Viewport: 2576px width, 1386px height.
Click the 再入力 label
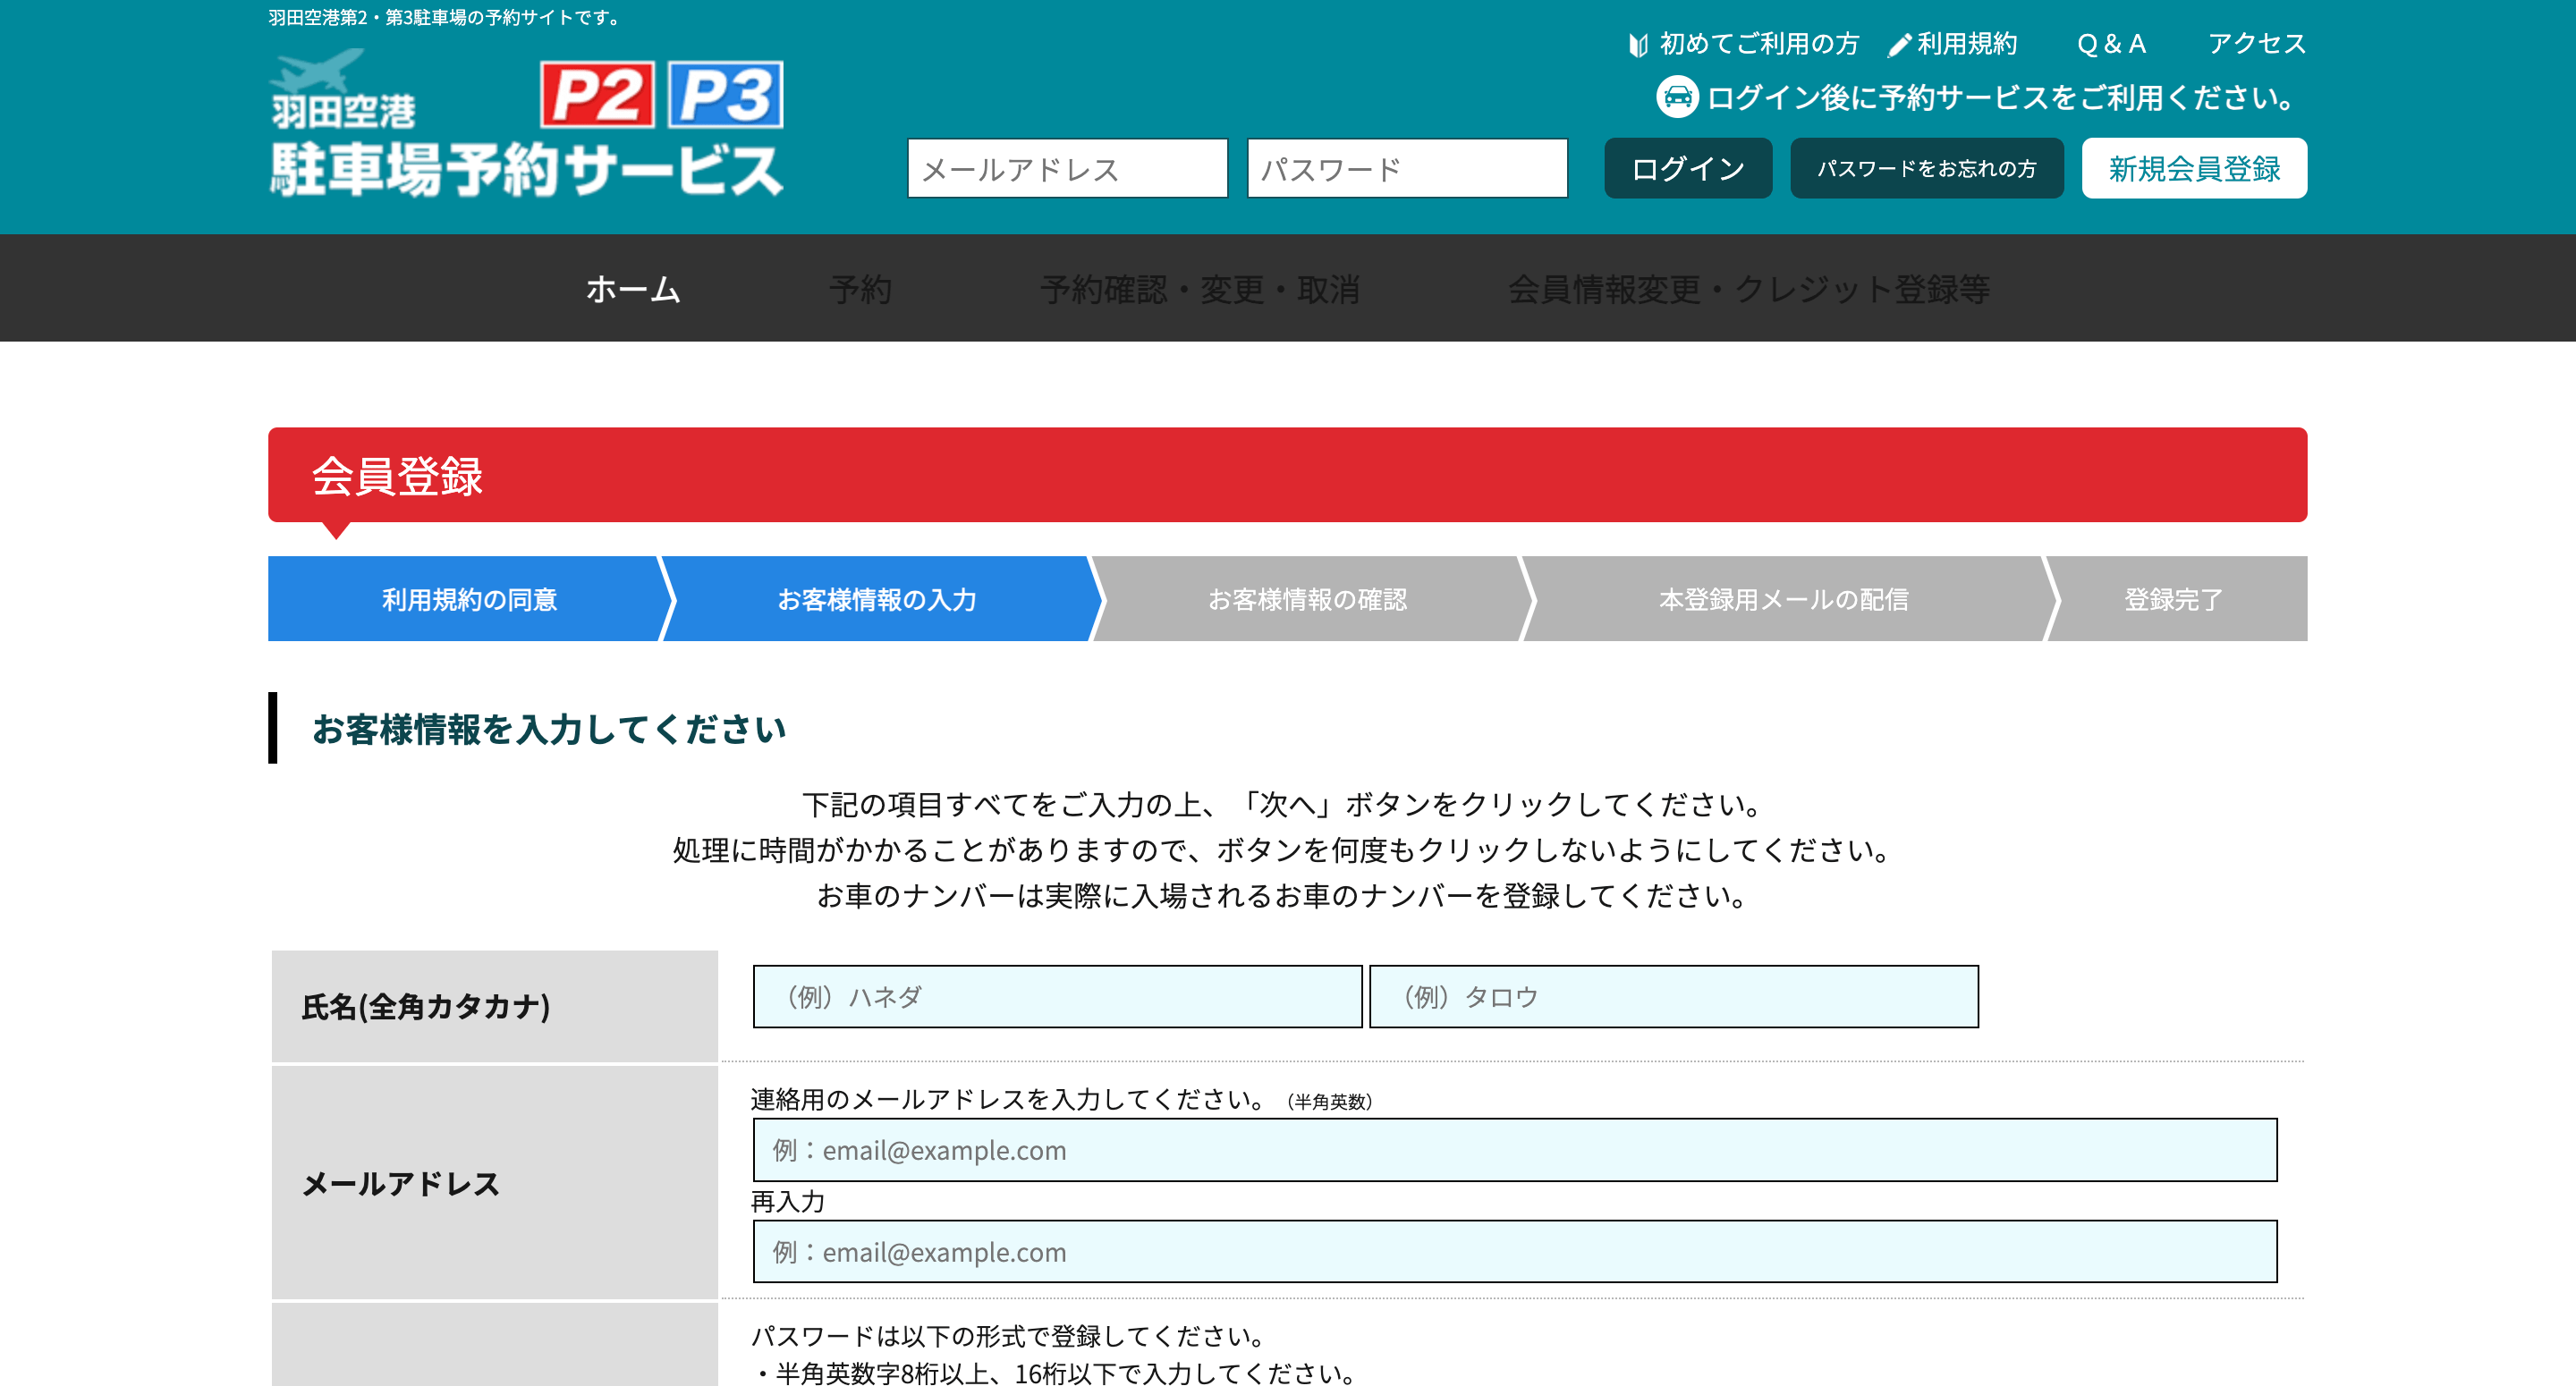pos(788,1201)
